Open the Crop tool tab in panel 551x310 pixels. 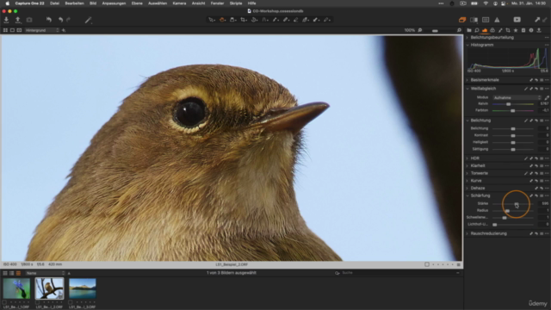click(x=508, y=30)
